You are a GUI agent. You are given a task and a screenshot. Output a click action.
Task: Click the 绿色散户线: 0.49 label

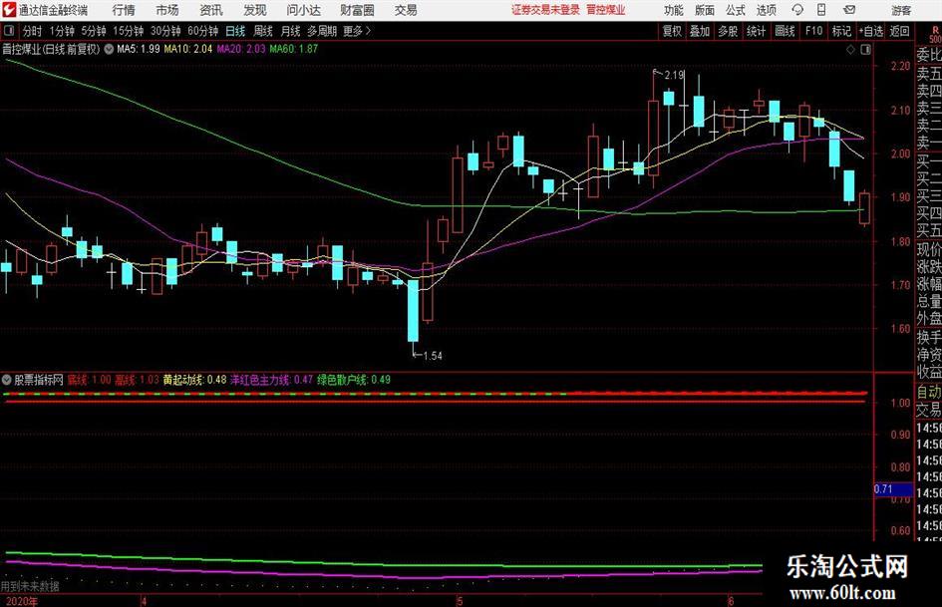pyautogui.click(x=354, y=380)
